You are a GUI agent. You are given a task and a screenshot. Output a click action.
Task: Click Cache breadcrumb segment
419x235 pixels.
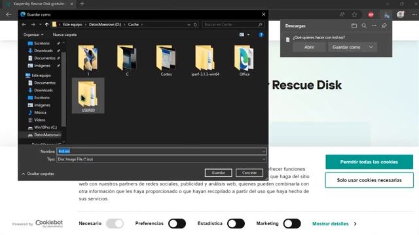[133, 25]
